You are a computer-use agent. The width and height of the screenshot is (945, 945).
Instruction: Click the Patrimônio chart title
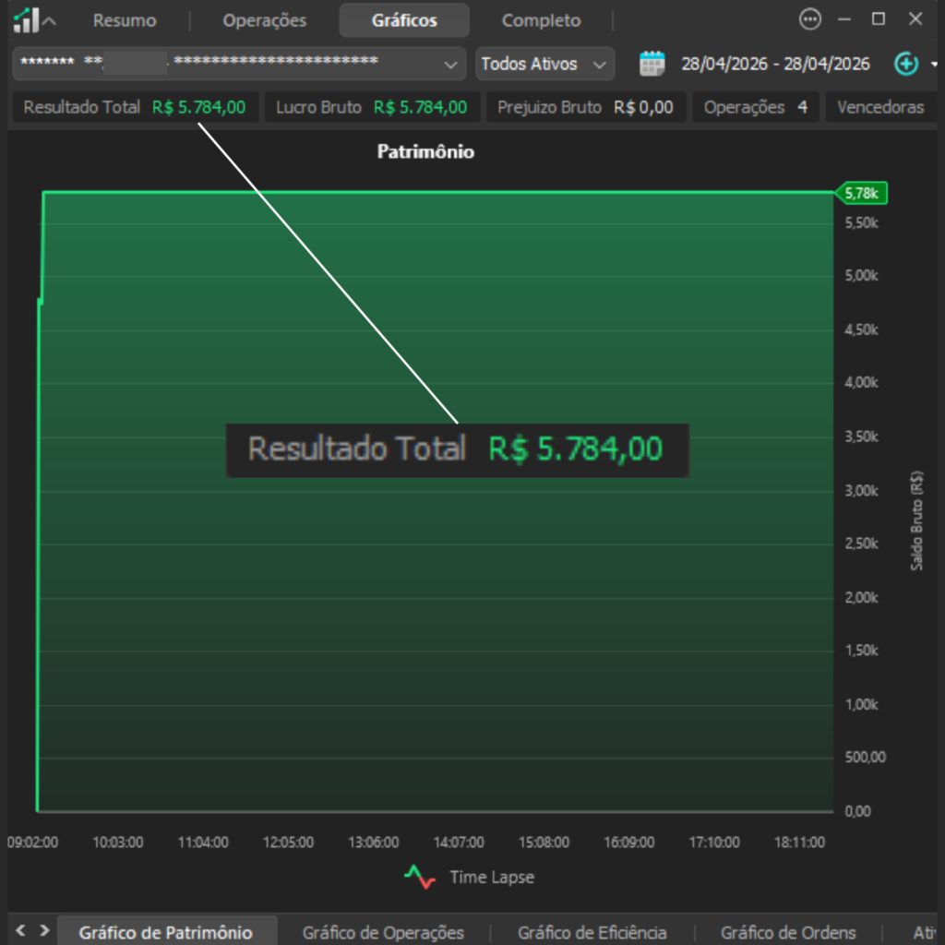click(425, 152)
